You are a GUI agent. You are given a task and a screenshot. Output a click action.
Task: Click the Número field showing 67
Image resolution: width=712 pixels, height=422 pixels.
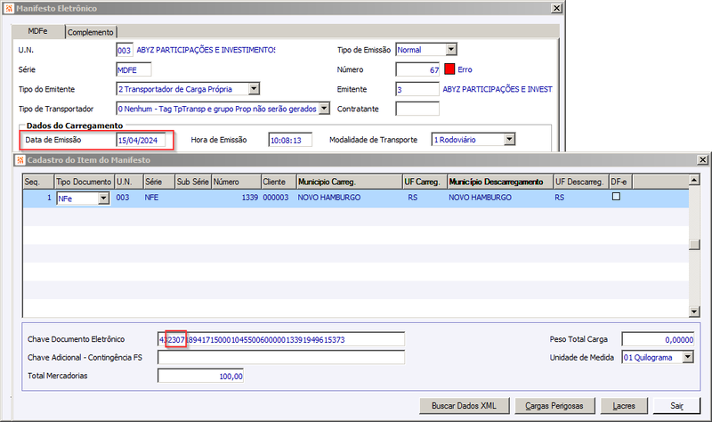coord(417,69)
